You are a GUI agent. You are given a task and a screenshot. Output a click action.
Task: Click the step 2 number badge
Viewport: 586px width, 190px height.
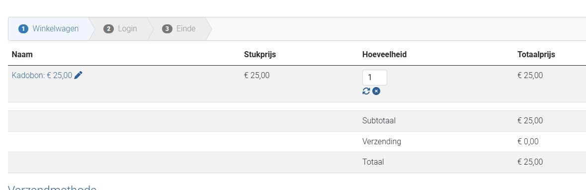[109, 29]
